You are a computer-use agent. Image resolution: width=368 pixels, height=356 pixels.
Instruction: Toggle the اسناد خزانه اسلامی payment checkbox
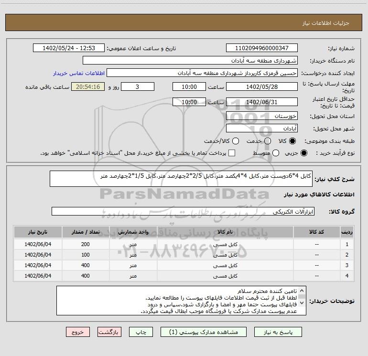232,153
